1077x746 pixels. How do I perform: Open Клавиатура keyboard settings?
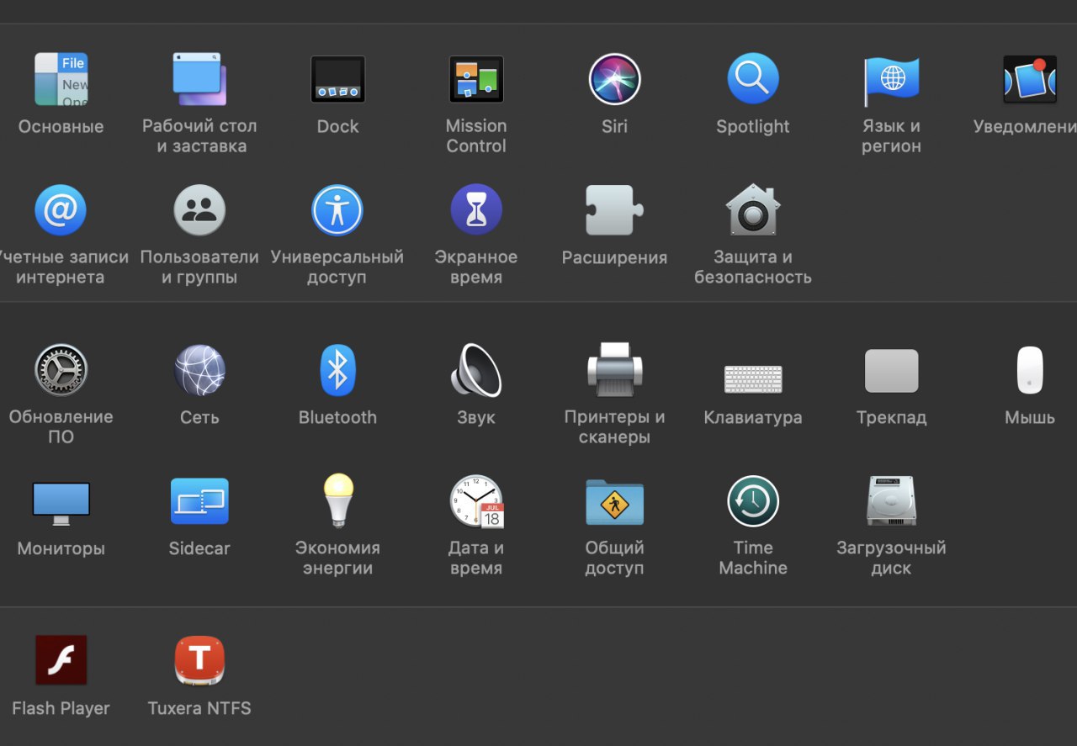click(753, 378)
